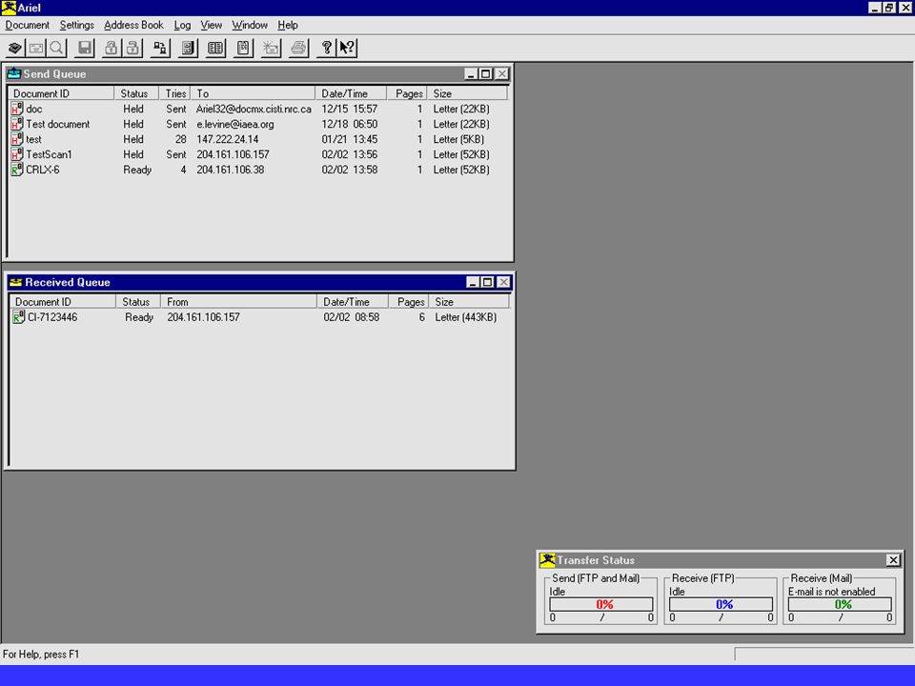Image resolution: width=915 pixels, height=686 pixels.
Task: Open the View menu
Action: (x=212, y=25)
